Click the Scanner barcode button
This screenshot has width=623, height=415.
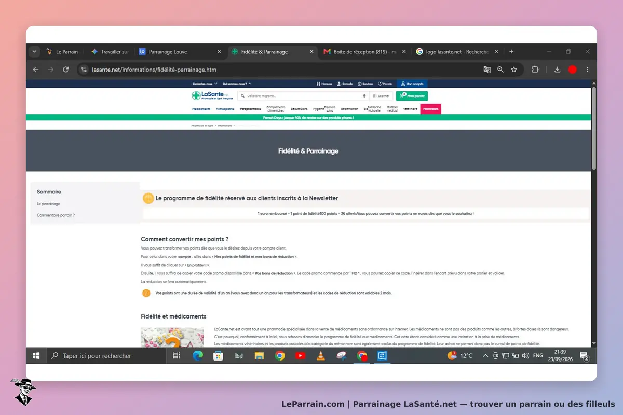point(381,96)
